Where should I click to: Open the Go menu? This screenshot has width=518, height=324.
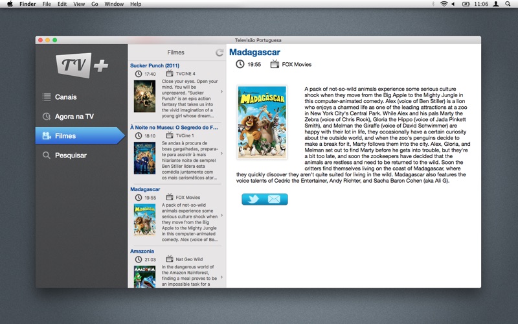[95, 4]
